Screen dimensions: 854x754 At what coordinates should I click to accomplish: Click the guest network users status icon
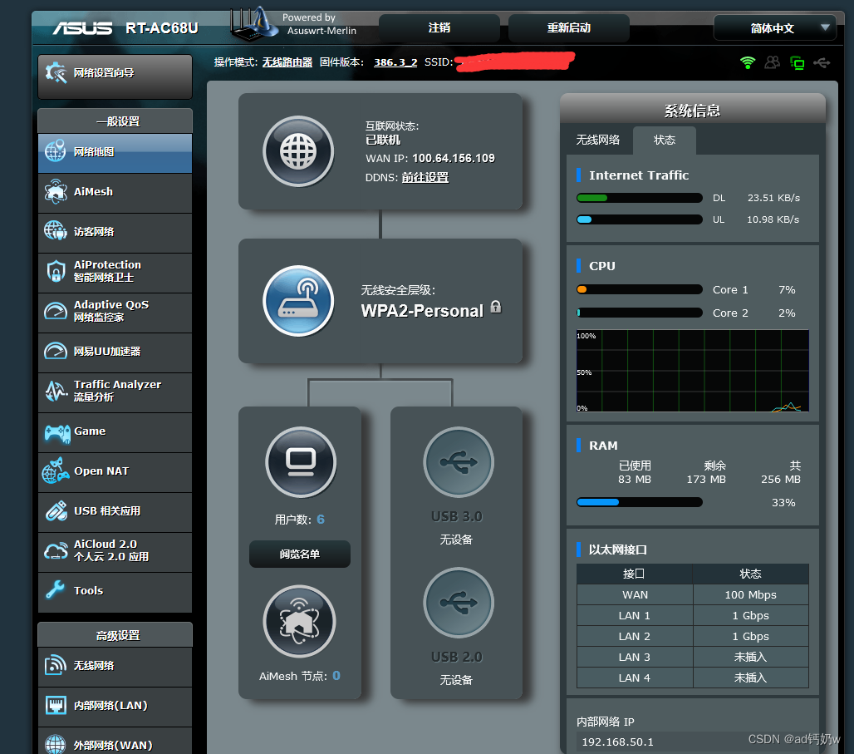(773, 62)
